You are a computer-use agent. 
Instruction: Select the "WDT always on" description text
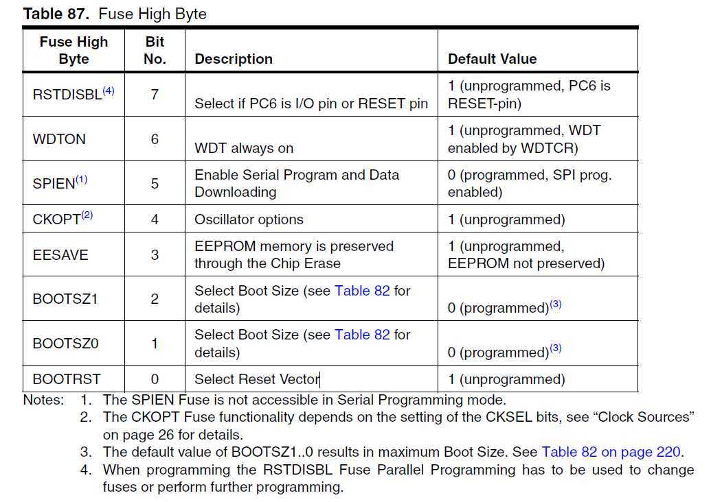(244, 148)
